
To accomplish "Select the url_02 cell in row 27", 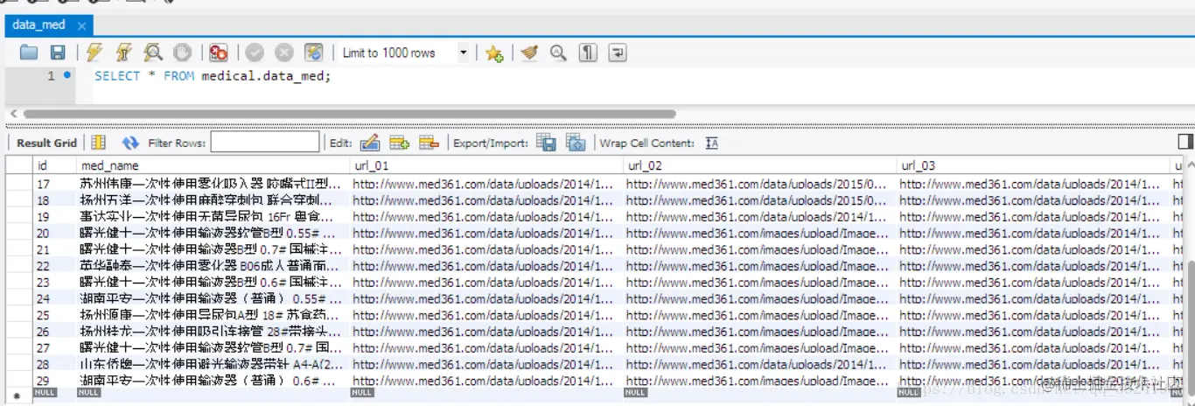I will pos(759,347).
